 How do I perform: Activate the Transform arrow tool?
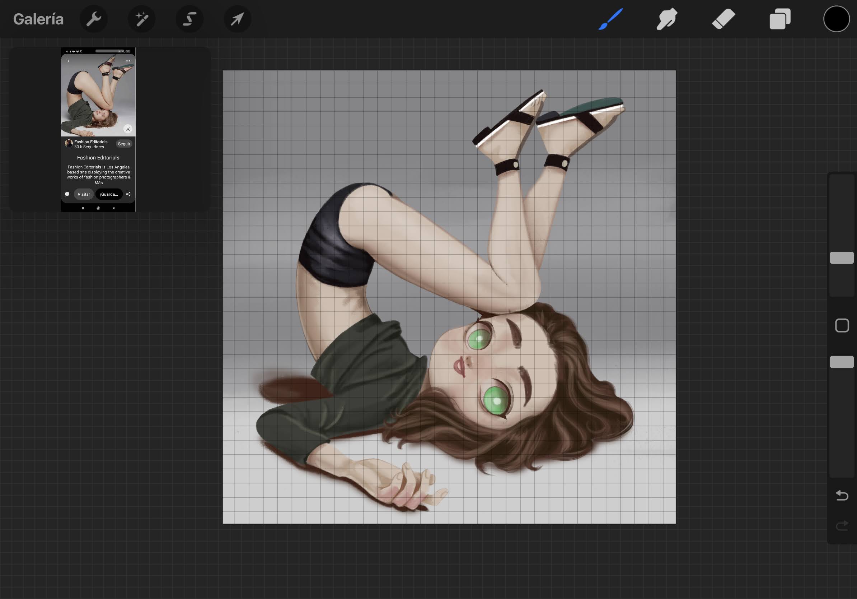coord(237,19)
